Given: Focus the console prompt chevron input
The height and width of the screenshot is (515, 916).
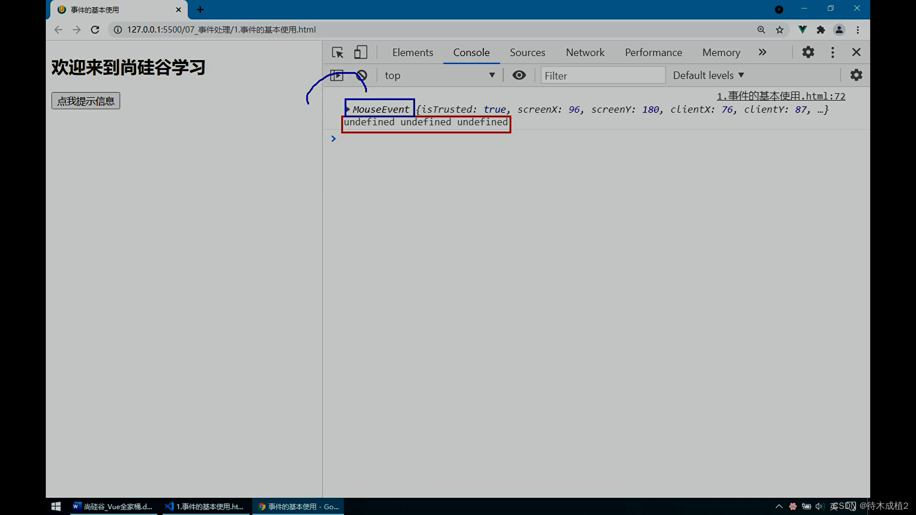Looking at the screenshot, I should click(333, 139).
